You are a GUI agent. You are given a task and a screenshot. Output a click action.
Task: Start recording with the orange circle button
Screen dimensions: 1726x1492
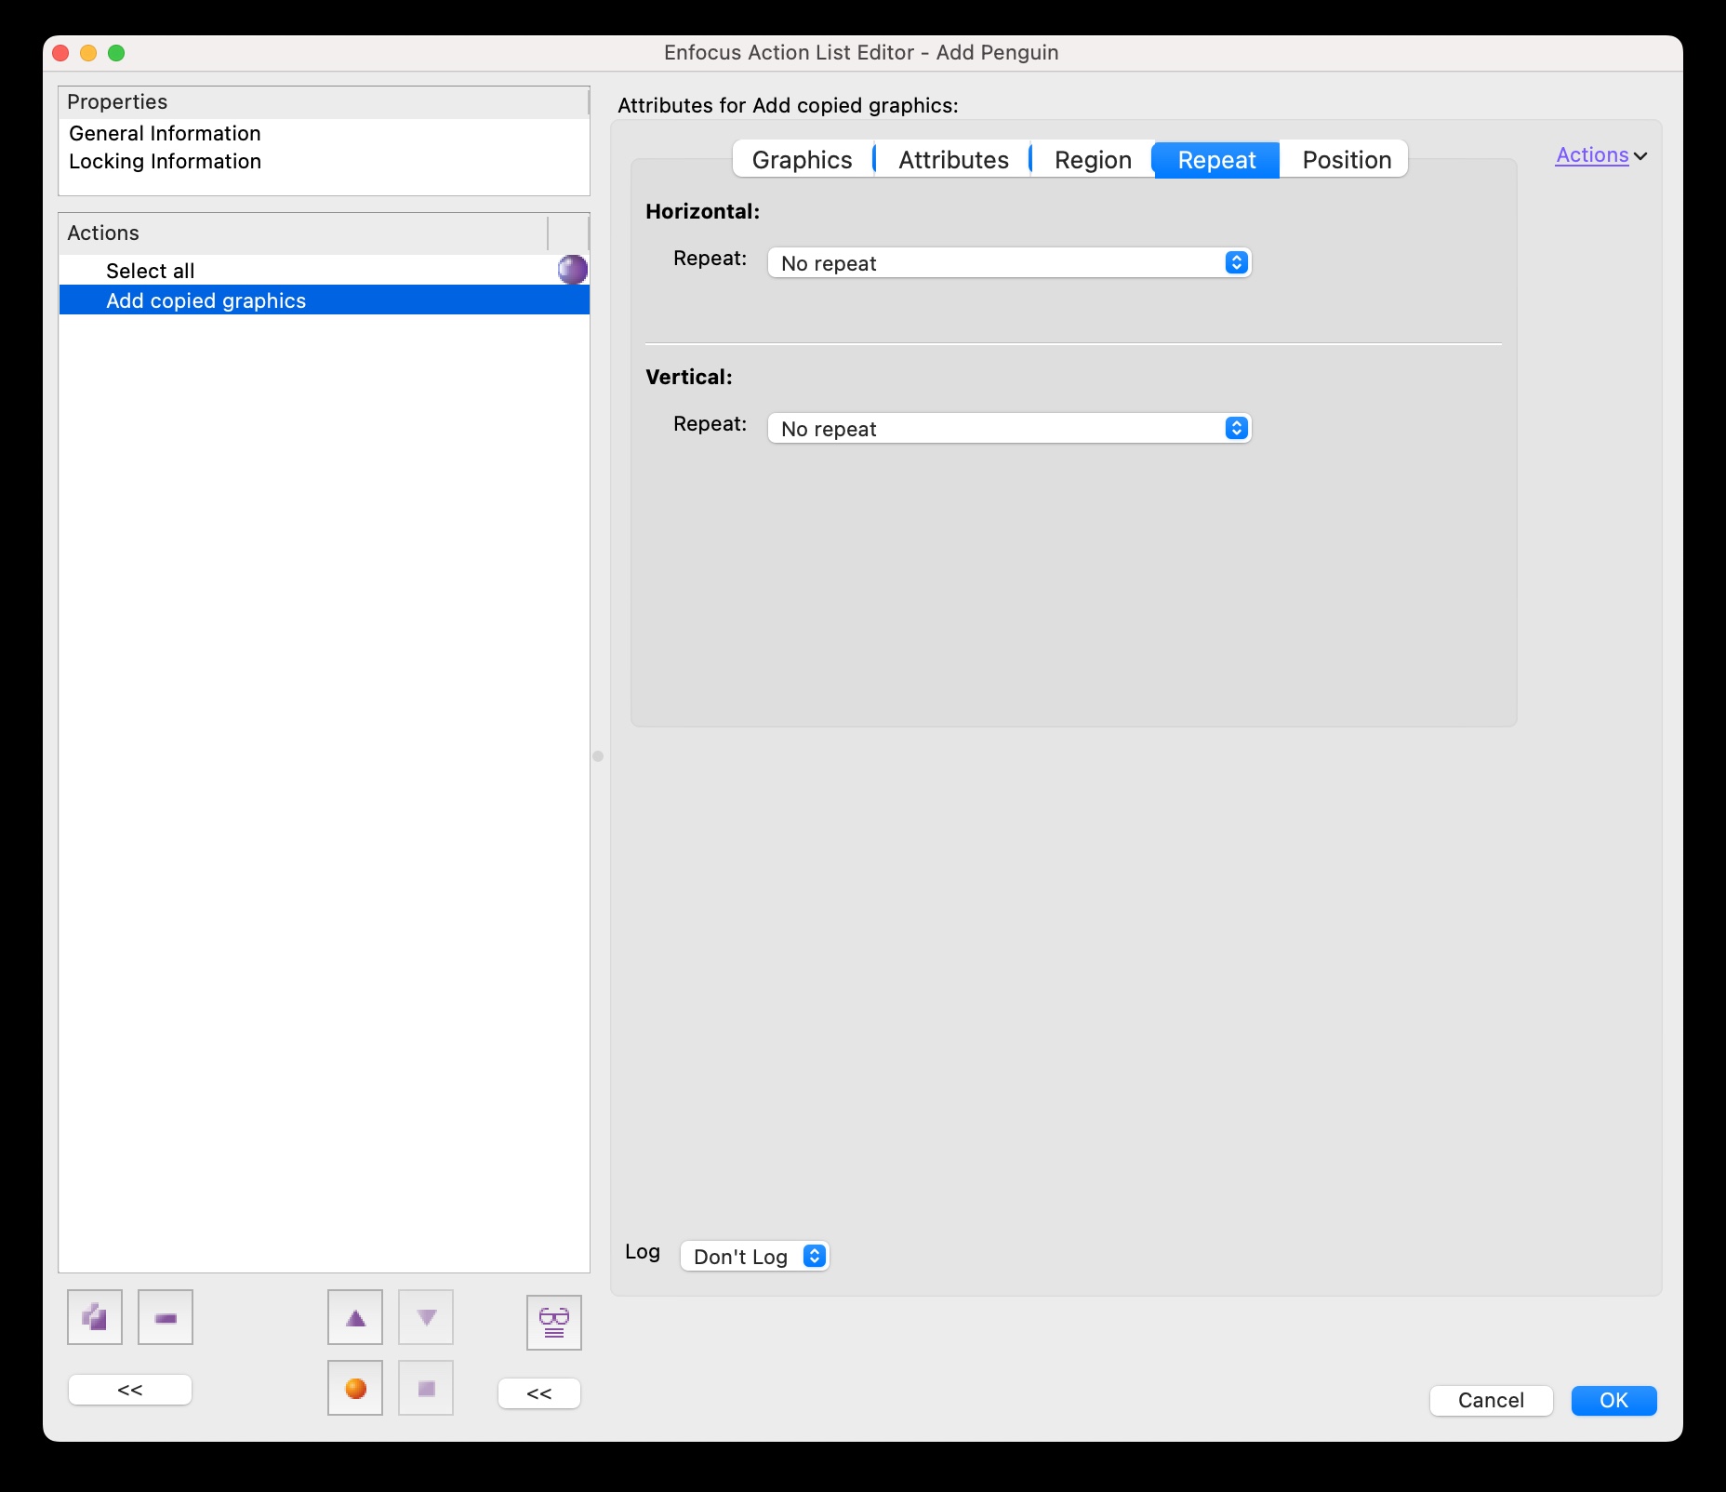pyautogui.click(x=355, y=1388)
